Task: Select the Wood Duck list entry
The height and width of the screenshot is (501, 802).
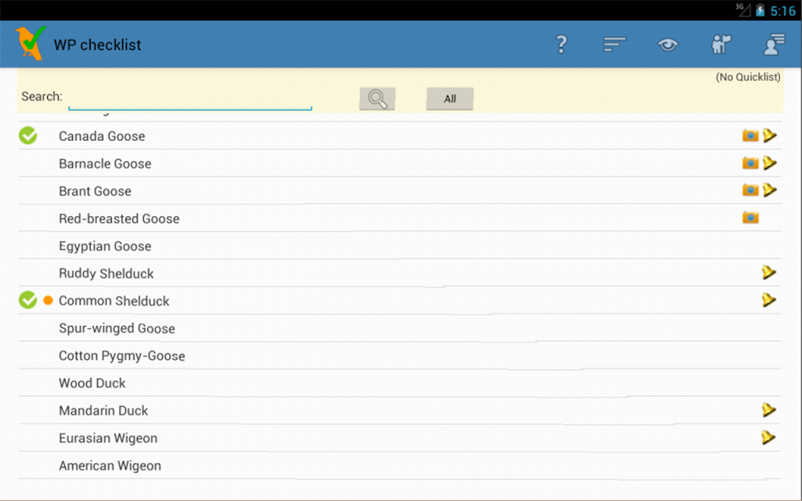Action: point(400,383)
